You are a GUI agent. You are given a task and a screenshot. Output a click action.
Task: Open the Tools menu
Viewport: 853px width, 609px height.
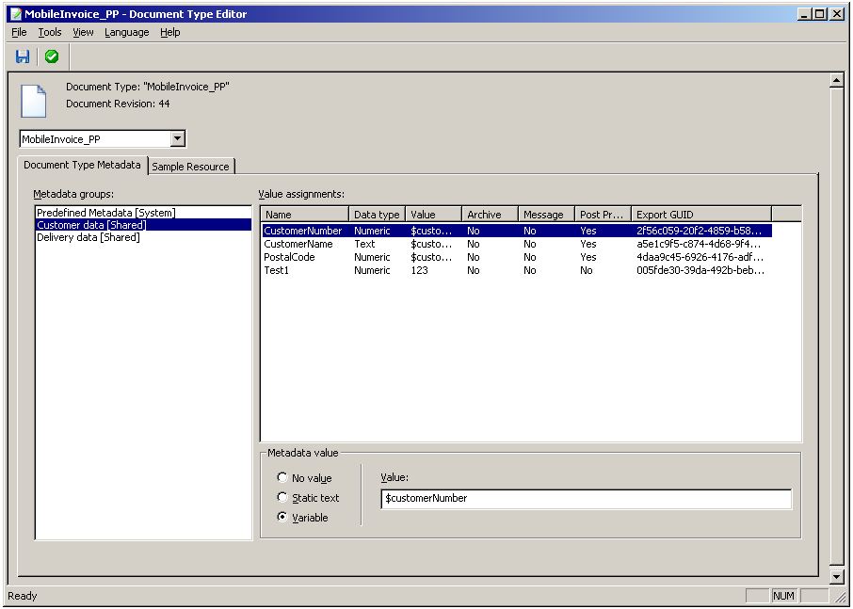[x=49, y=32]
